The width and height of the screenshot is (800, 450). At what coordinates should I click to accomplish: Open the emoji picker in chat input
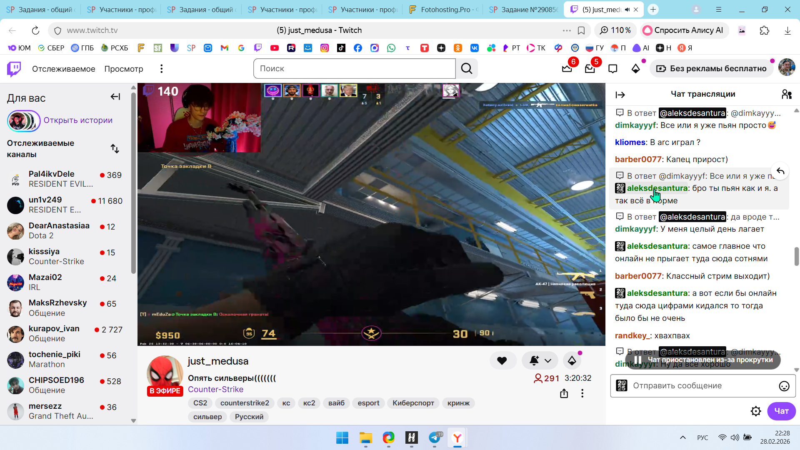[784, 386]
